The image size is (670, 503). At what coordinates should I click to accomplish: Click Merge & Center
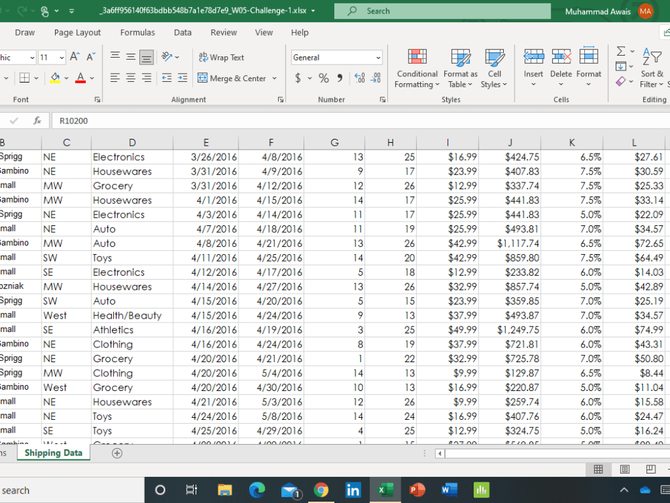[x=232, y=78]
